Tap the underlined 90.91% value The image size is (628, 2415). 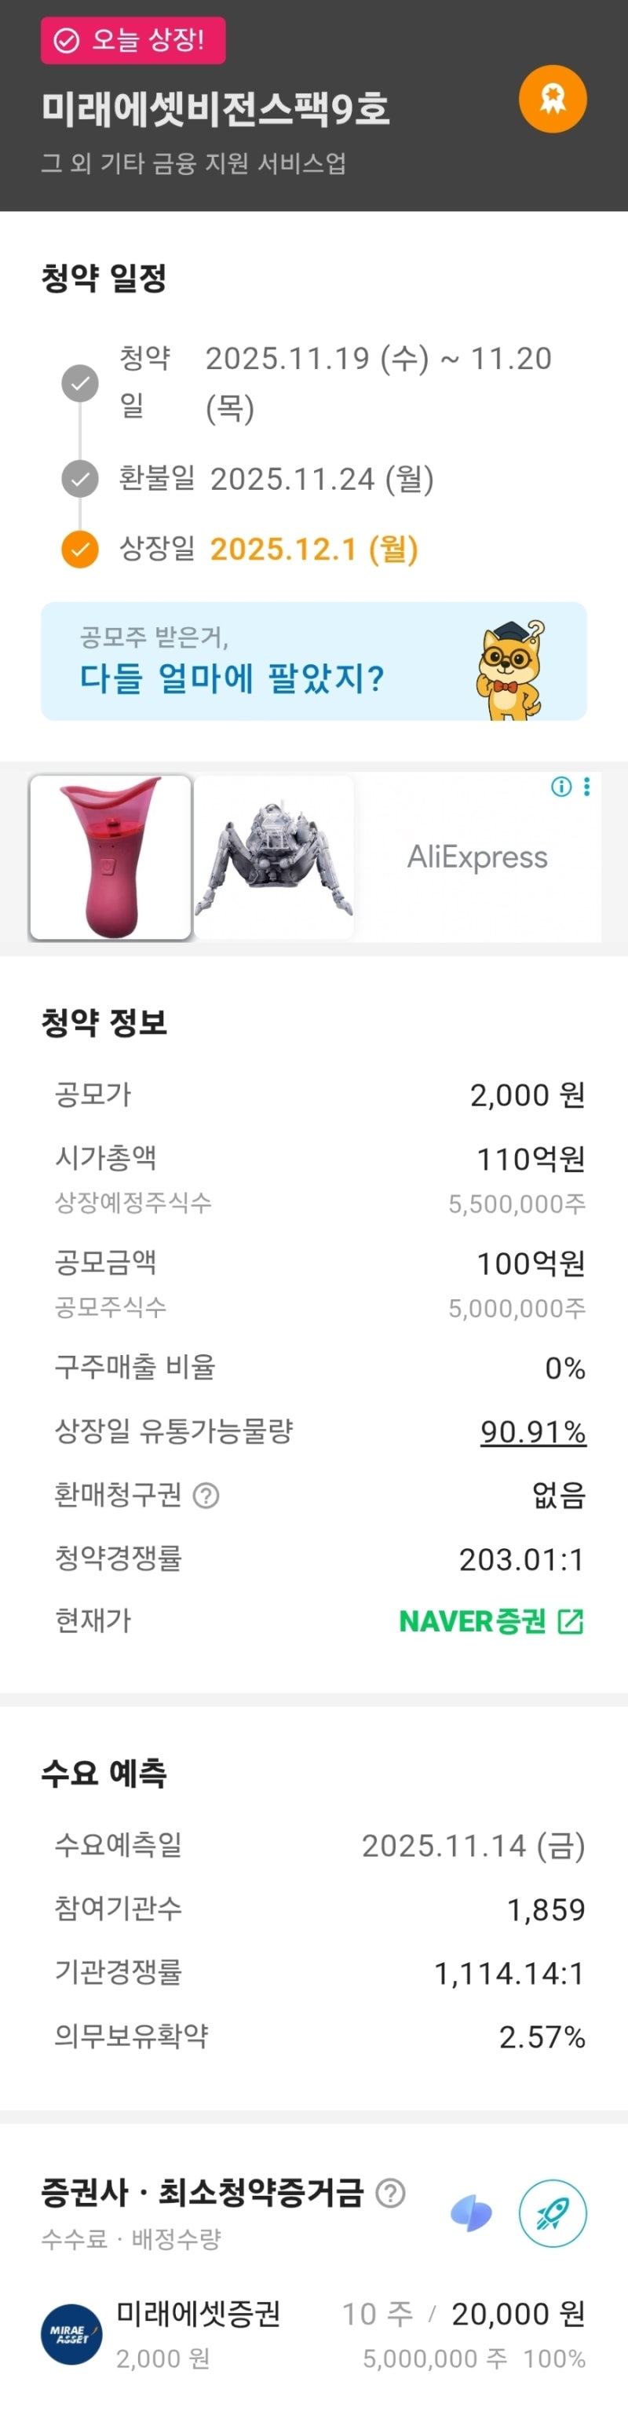(533, 1431)
